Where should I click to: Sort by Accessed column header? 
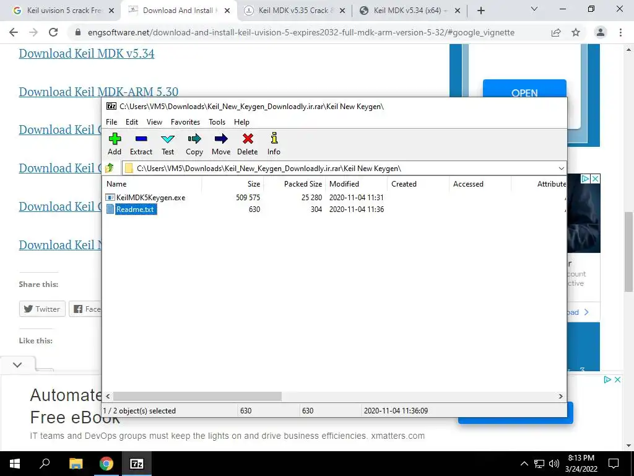(x=480, y=183)
